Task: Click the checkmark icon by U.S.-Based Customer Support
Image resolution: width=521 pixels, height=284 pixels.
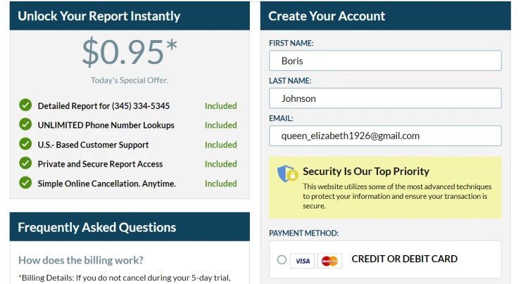Action: (x=25, y=143)
